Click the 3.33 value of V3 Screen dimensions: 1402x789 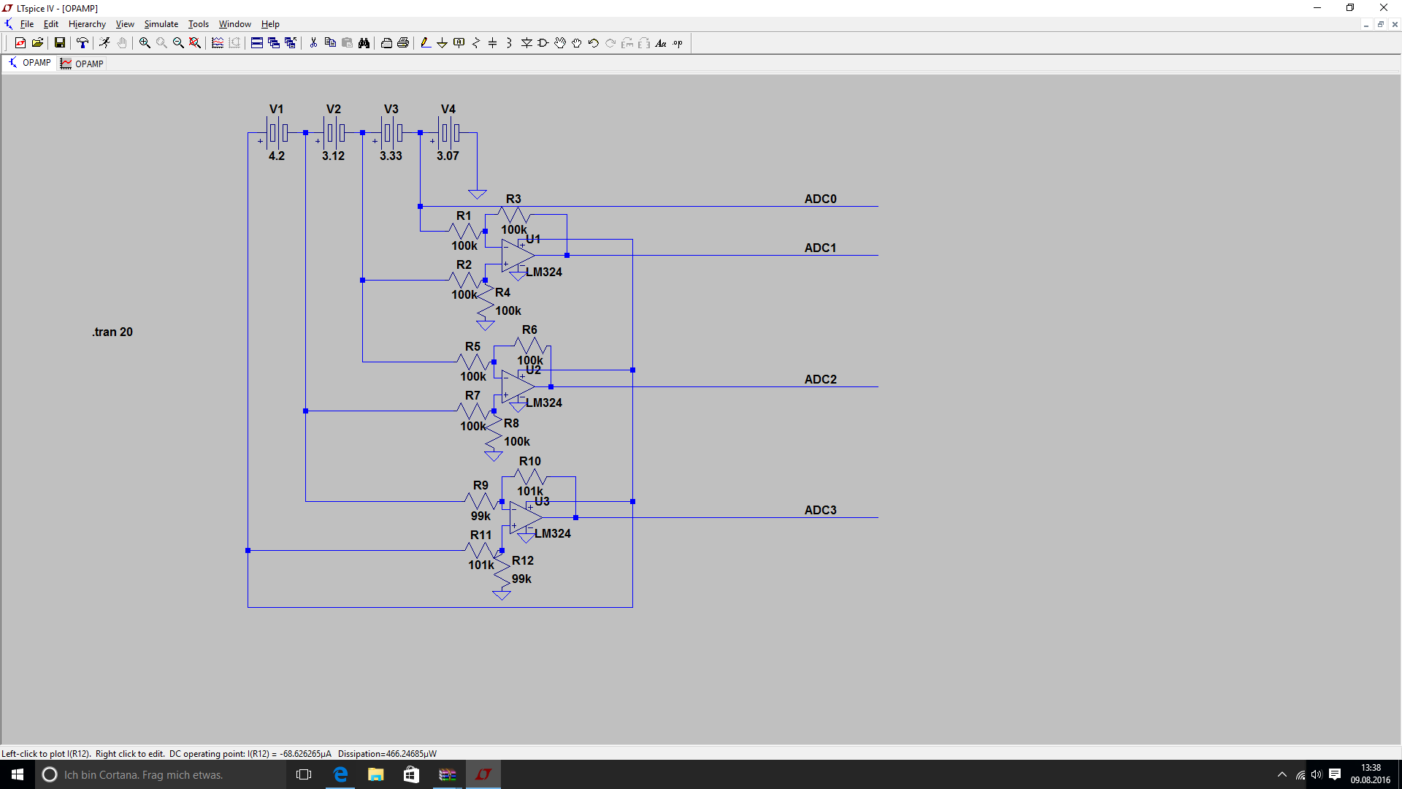[x=391, y=156]
